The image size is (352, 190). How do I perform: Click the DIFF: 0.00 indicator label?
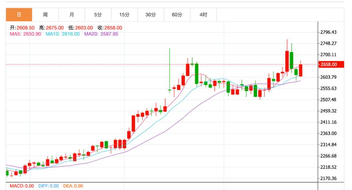(x=48, y=186)
